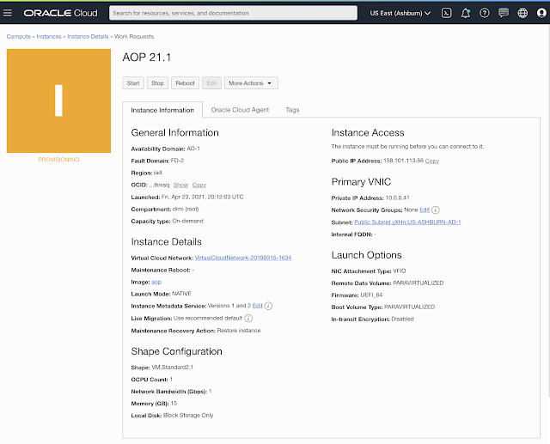The image size is (550, 444).
Task: Click the Launch Mode NATIVE value
Action: (x=181, y=294)
